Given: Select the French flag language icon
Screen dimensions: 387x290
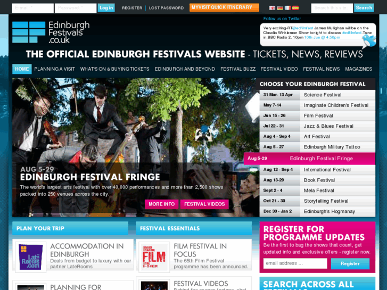Looking at the screenshot, I should tap(287, 8).
